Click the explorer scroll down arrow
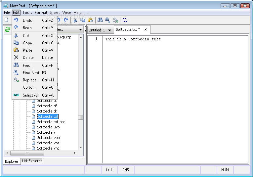Image resolution: width=253 pixels, height=177 pixels. [81, 148]
